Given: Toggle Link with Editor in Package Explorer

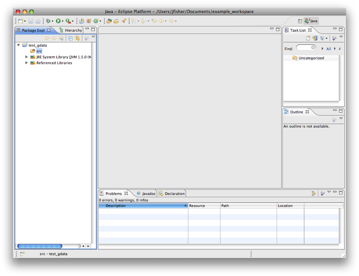Looking at the screenshot, I should coord(77,38).
